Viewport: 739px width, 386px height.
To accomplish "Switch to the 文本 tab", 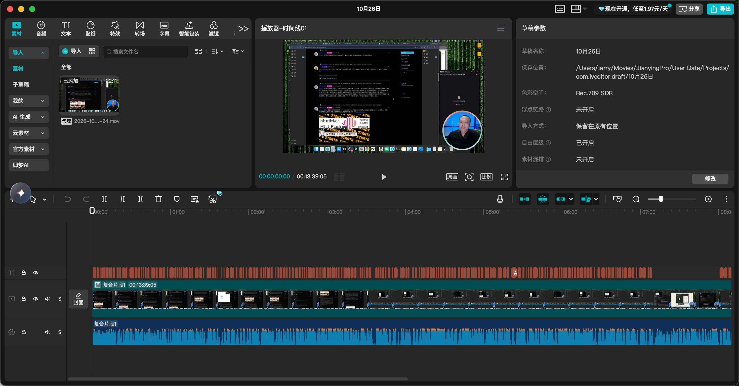I will coord(66,29).
